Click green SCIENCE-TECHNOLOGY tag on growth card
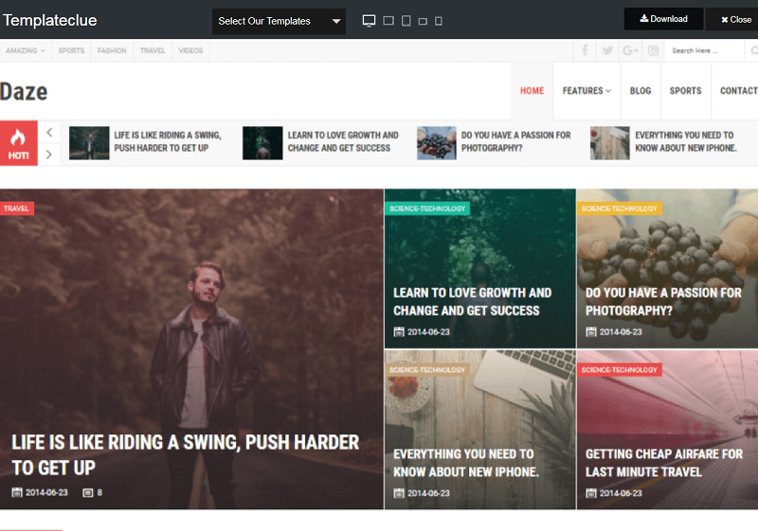This screenshot has height=531, width=758. point(427,209)
